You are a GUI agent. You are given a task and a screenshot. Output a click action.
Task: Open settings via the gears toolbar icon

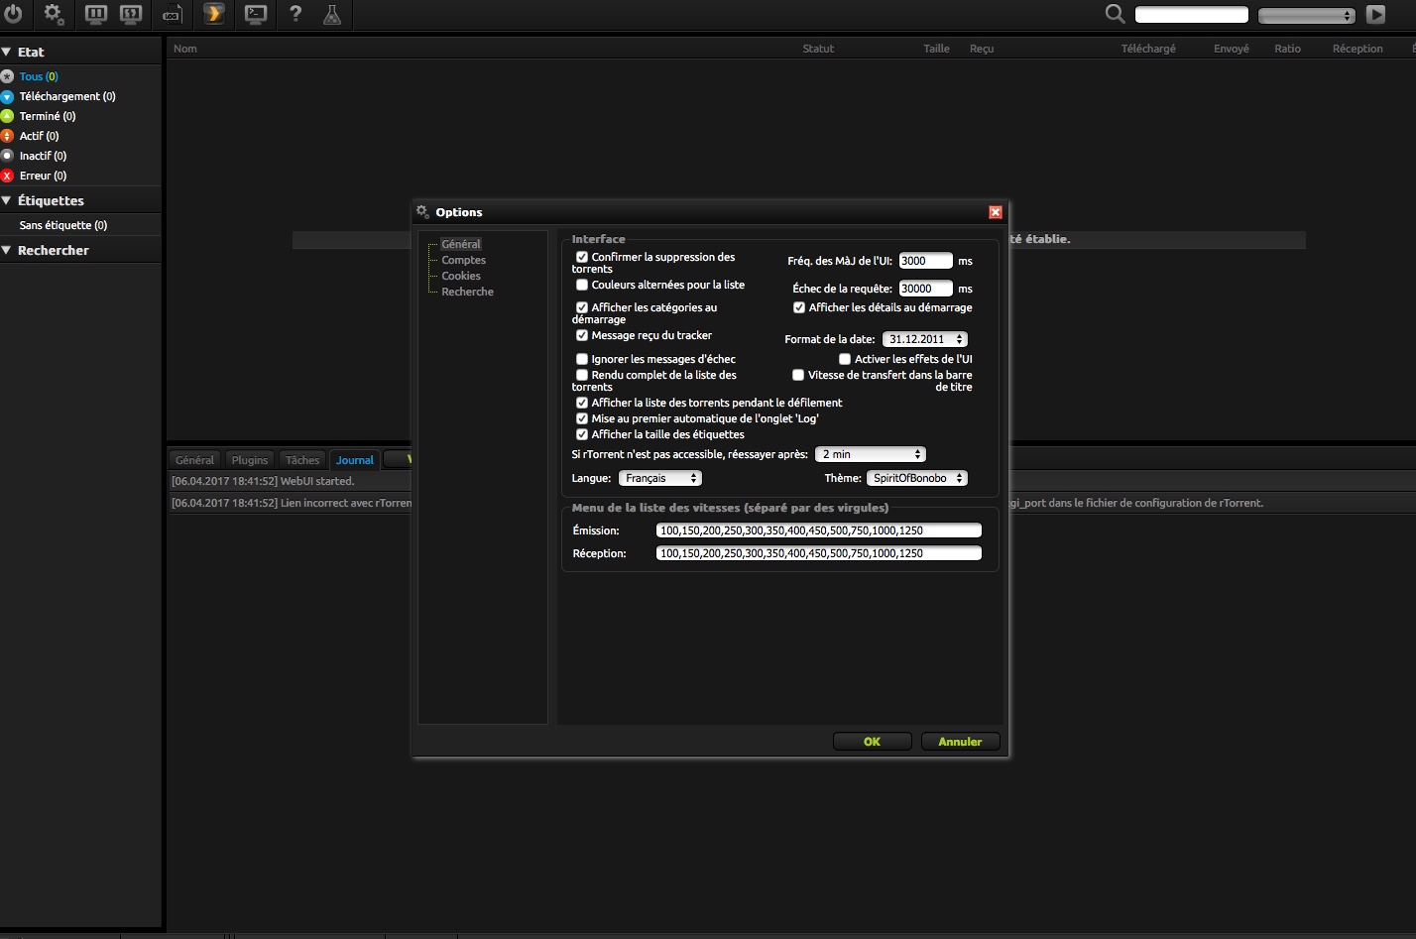pyautogui.click(x=54, y=14)
